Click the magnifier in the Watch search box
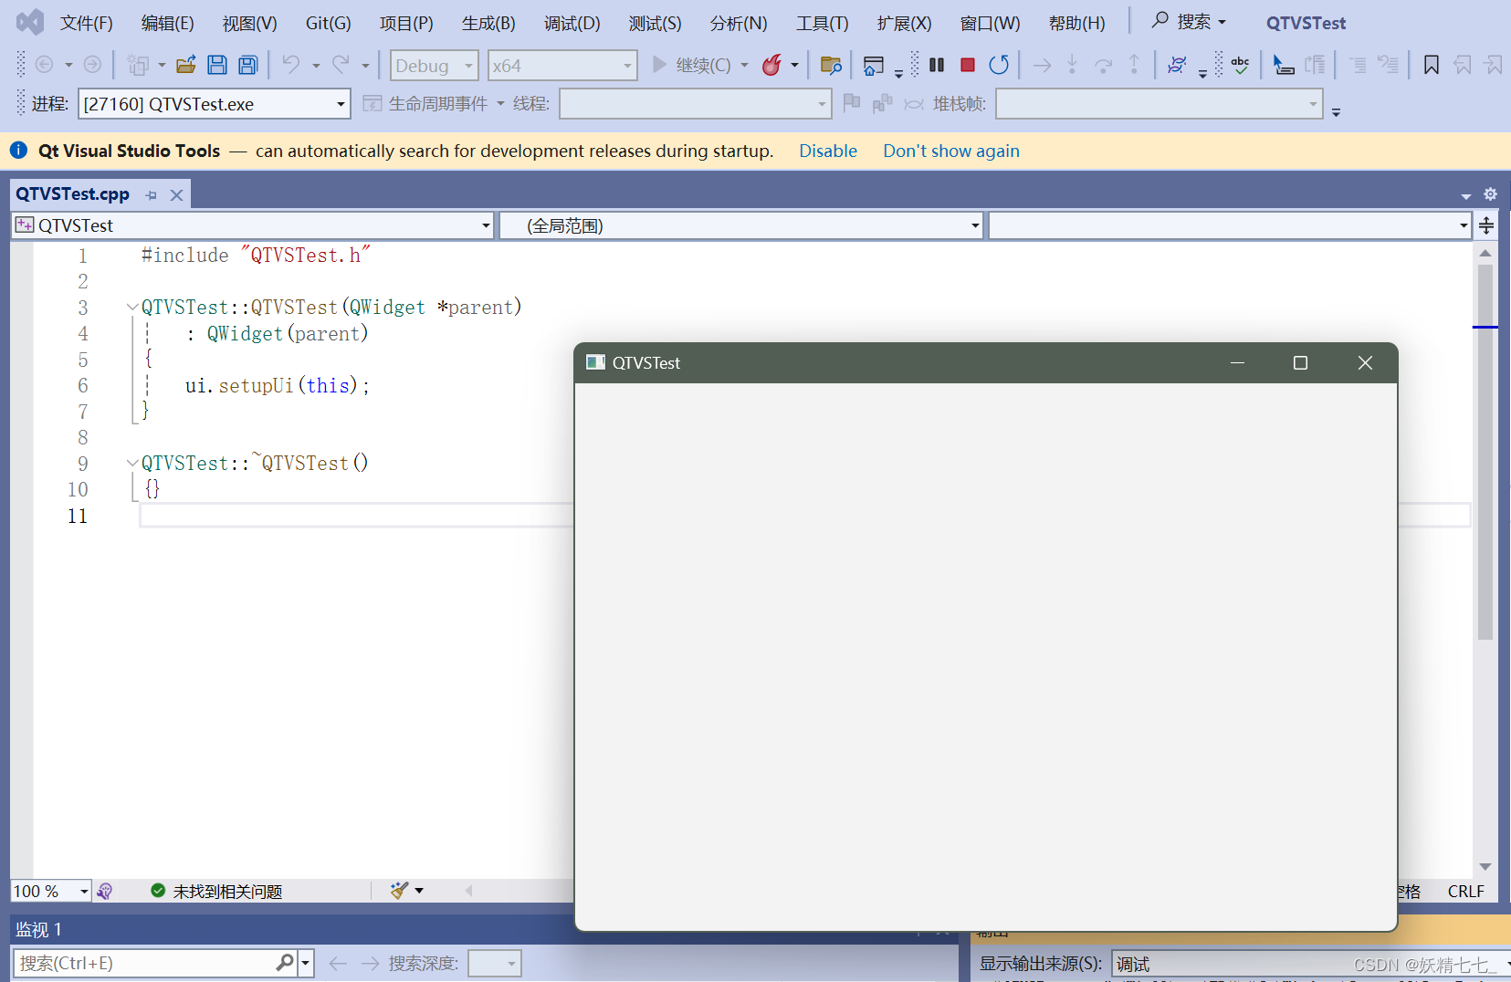 (285, 963)
